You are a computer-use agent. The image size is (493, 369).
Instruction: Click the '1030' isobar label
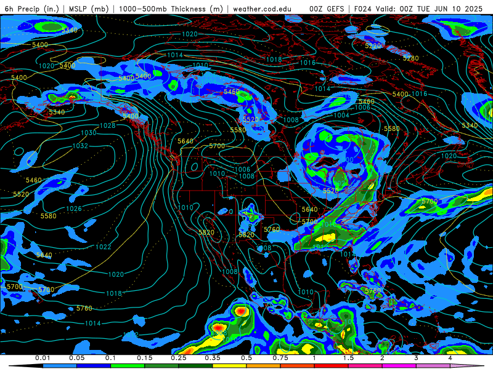[x=89, y=133]
